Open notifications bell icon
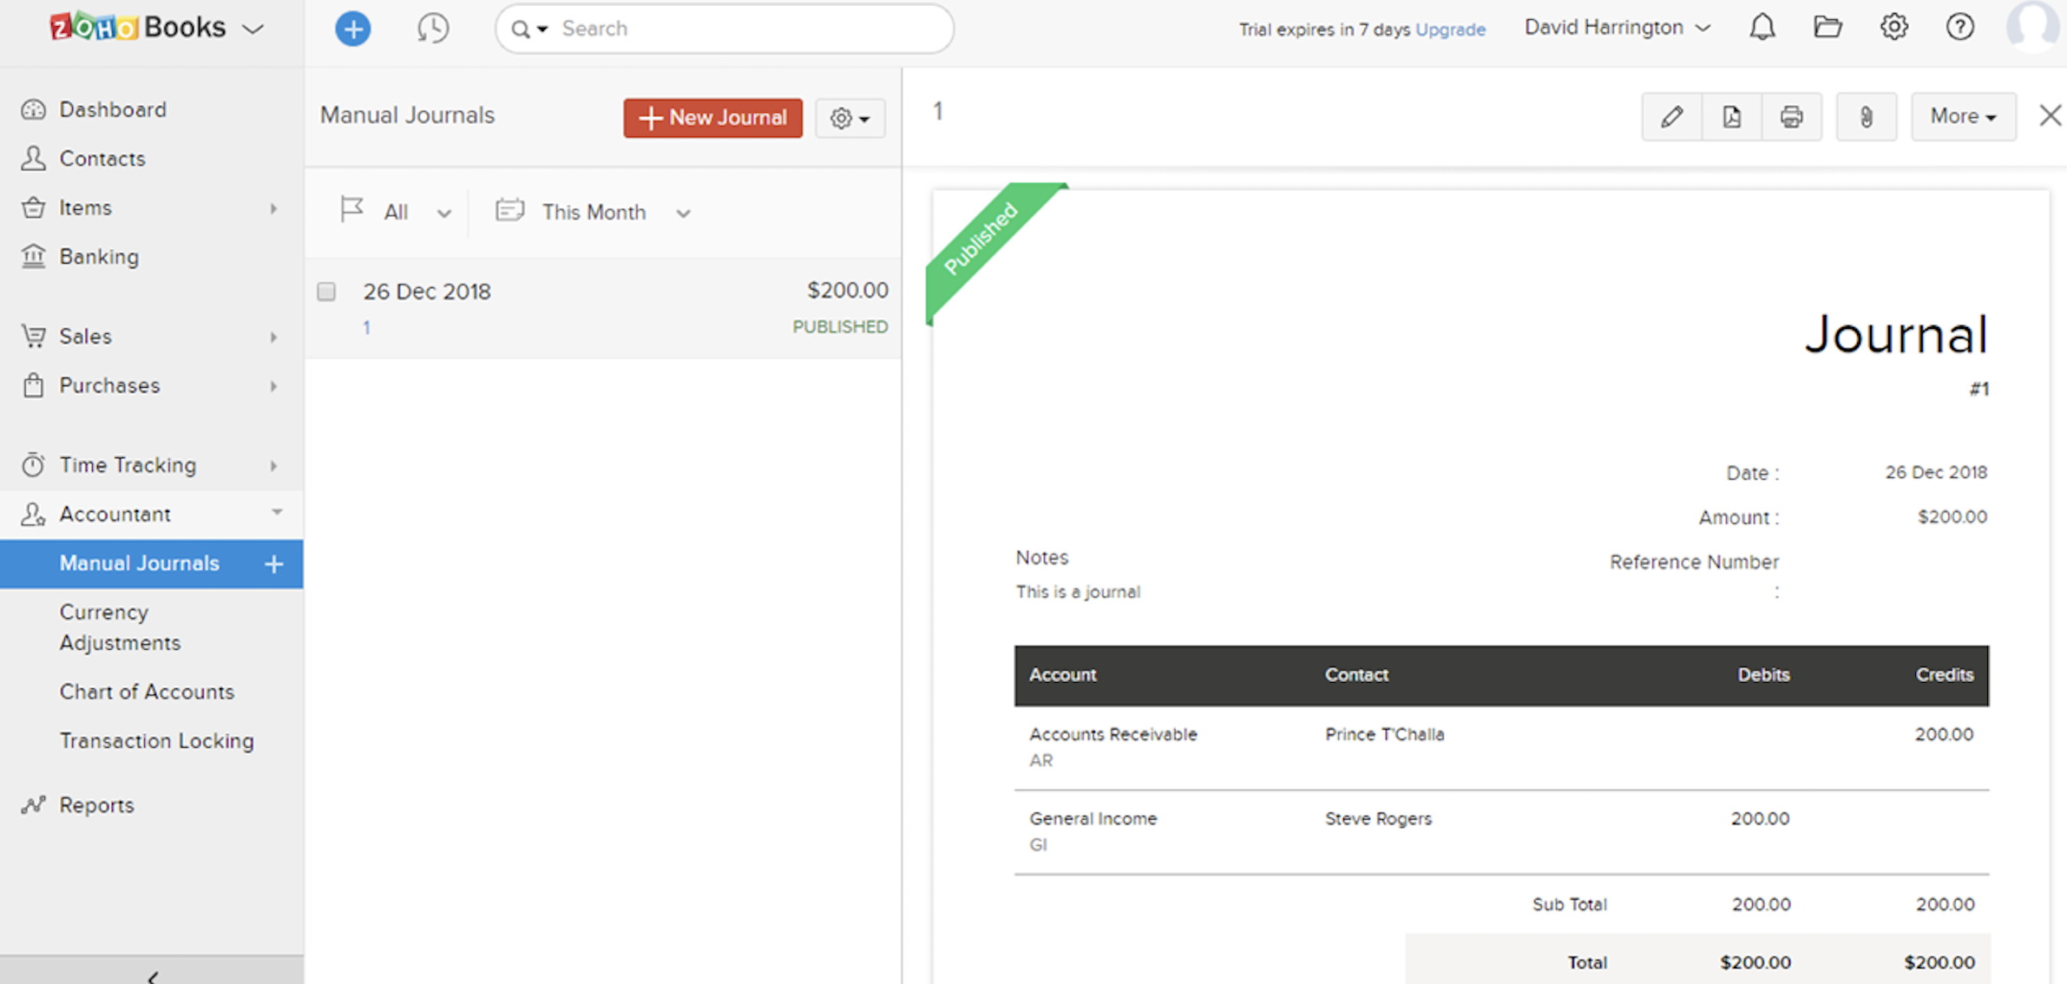Viewport: 2067px width, 984px height. click(1762, 28)
